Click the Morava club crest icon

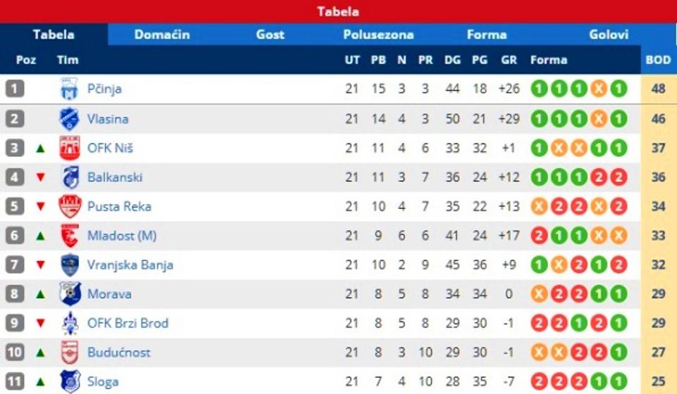pyautogui.click(x=69, y=294)
